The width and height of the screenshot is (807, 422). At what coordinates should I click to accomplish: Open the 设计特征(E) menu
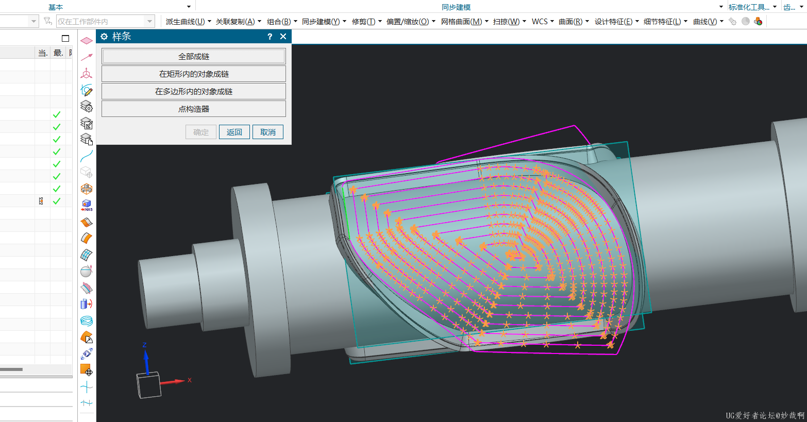[x=616, y=22]
